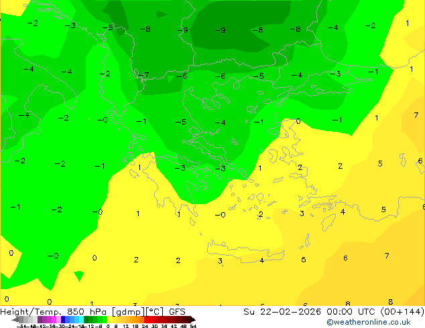Pick the yellow swatch at legend value 0
This screenshot has width=425, height=328.
tap(109, 320)
